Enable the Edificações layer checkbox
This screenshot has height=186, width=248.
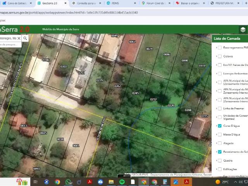220,169
